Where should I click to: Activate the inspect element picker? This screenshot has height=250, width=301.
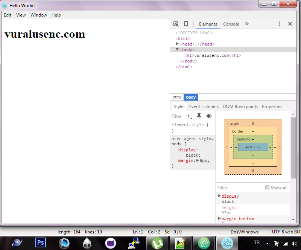pyautogui.click(x=176, y=24)
